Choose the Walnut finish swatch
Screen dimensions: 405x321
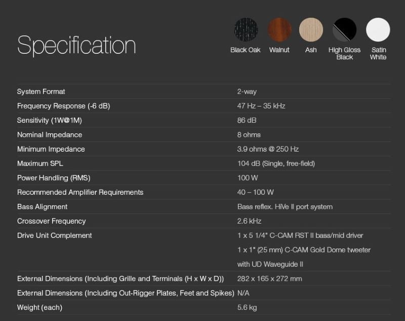279,30
